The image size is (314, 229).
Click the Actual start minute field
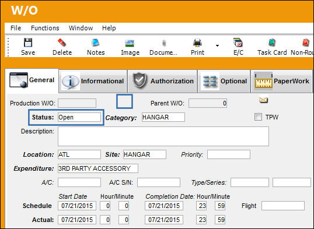pos(124,220)
